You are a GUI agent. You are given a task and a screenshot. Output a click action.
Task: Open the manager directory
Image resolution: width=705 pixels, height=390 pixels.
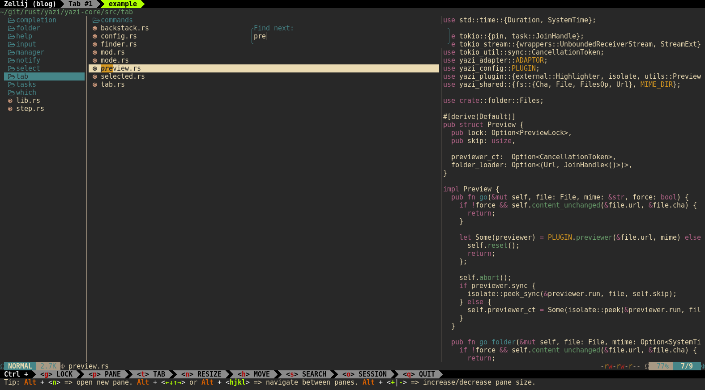30,52
